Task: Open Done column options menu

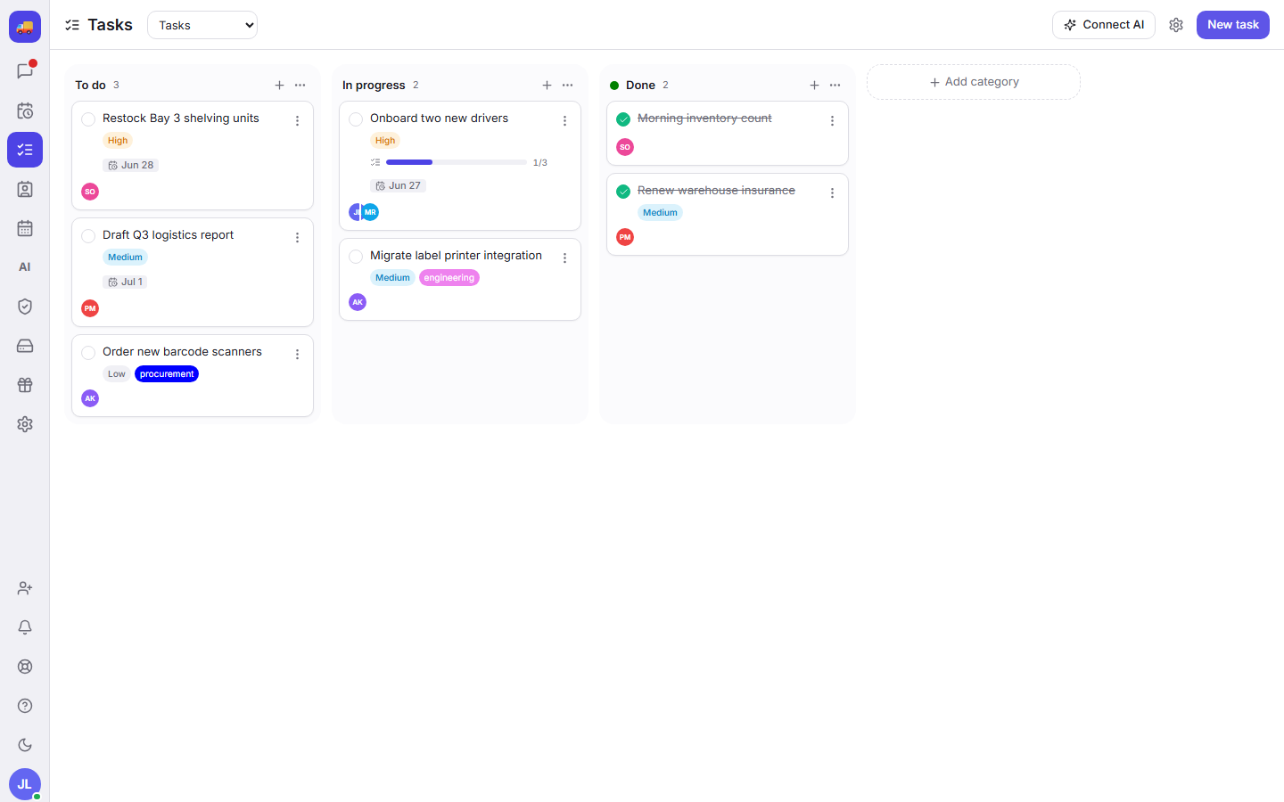Action: coord(835,85)
